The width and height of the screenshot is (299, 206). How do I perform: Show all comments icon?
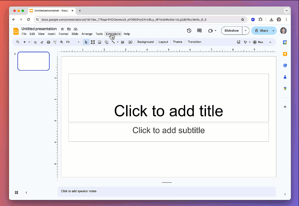[x=199, y=30]
